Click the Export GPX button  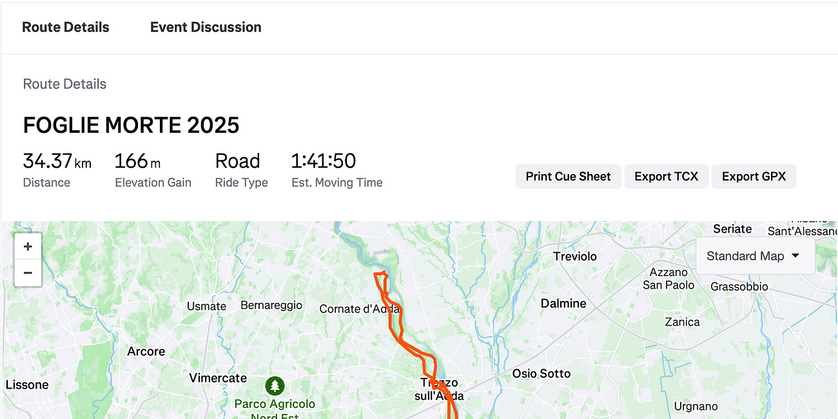pyautogui.click(x=754, y=176)
